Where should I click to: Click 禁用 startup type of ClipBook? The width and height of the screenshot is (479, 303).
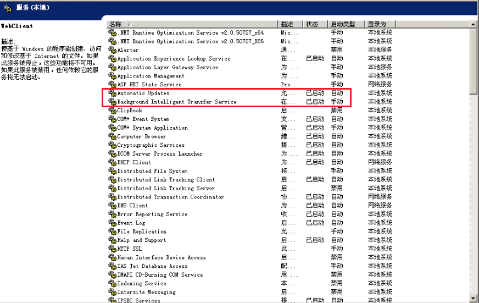(337, 110)
